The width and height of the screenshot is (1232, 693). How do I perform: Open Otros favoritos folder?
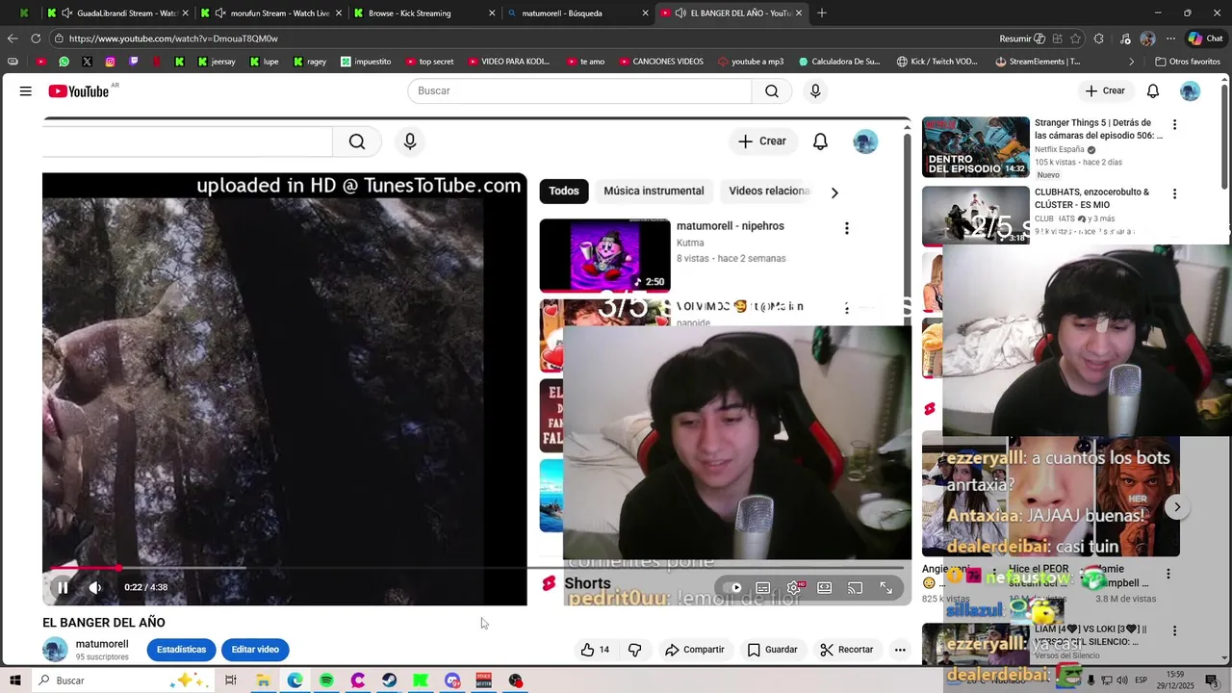1188,62
